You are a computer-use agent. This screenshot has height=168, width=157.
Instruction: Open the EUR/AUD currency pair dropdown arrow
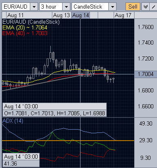(x=34, y=7)
